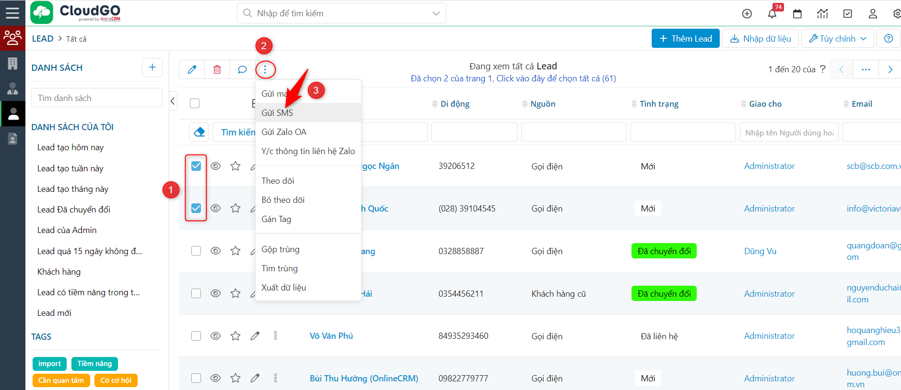The width and height of the screenshot is (901, 390).
Task: Open the notification bell icon
Action: click(x=772, y=13)
